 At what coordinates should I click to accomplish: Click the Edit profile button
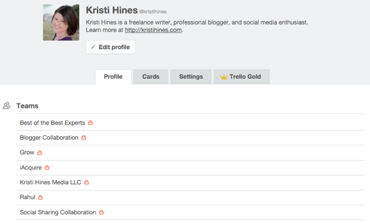coord(110,47)
